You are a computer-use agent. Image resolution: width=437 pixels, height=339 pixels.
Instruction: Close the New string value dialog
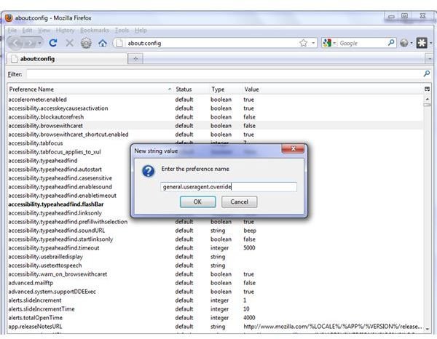pyautogui.click(x=293, y=148)
